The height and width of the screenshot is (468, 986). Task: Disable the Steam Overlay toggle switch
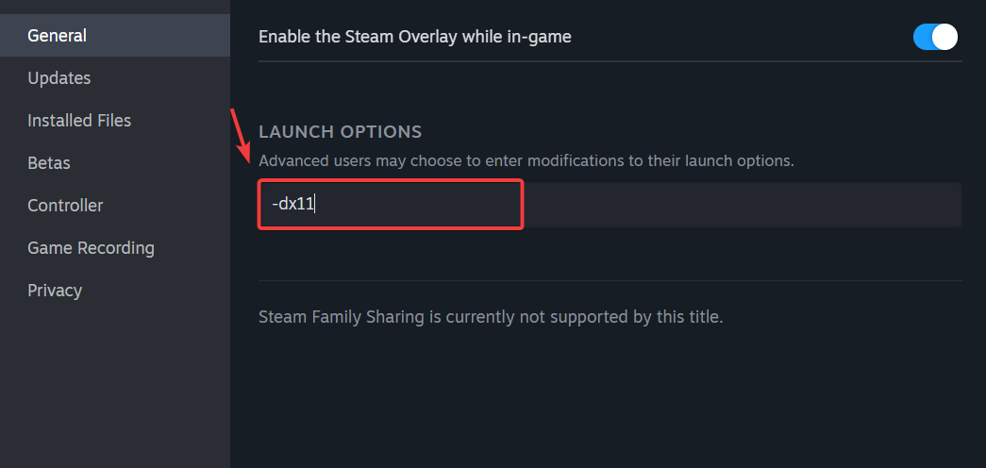point(935,37)
